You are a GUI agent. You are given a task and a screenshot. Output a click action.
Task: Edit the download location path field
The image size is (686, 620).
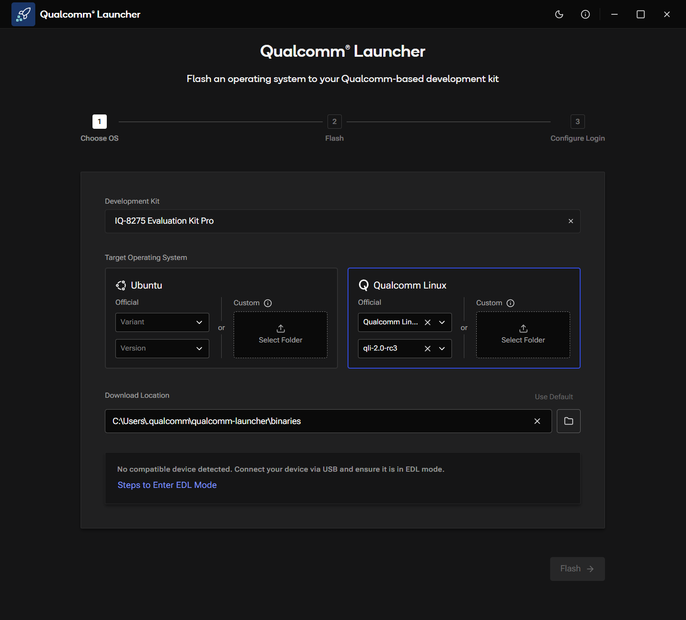click(x=328, y=421)
